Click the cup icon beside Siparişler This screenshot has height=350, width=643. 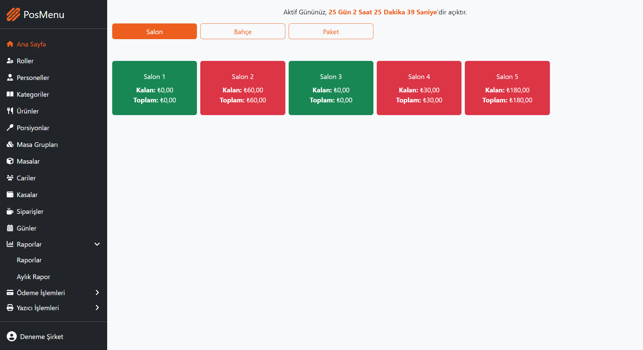click(x=10, y=211)
